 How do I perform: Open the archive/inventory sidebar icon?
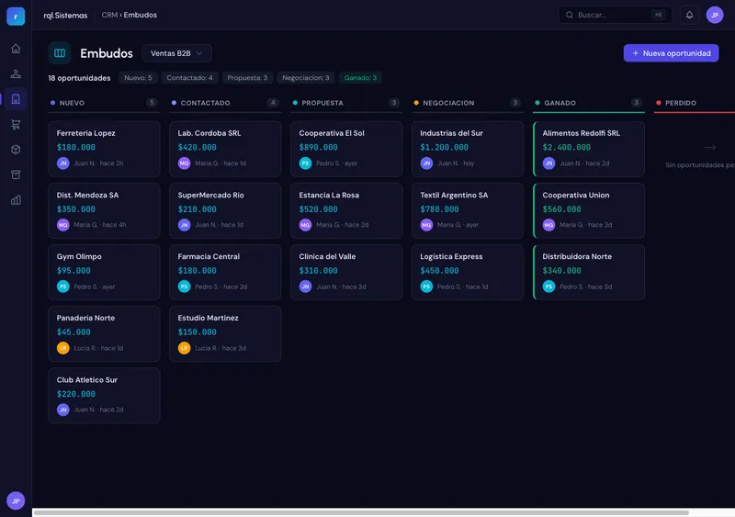[16, 174]
